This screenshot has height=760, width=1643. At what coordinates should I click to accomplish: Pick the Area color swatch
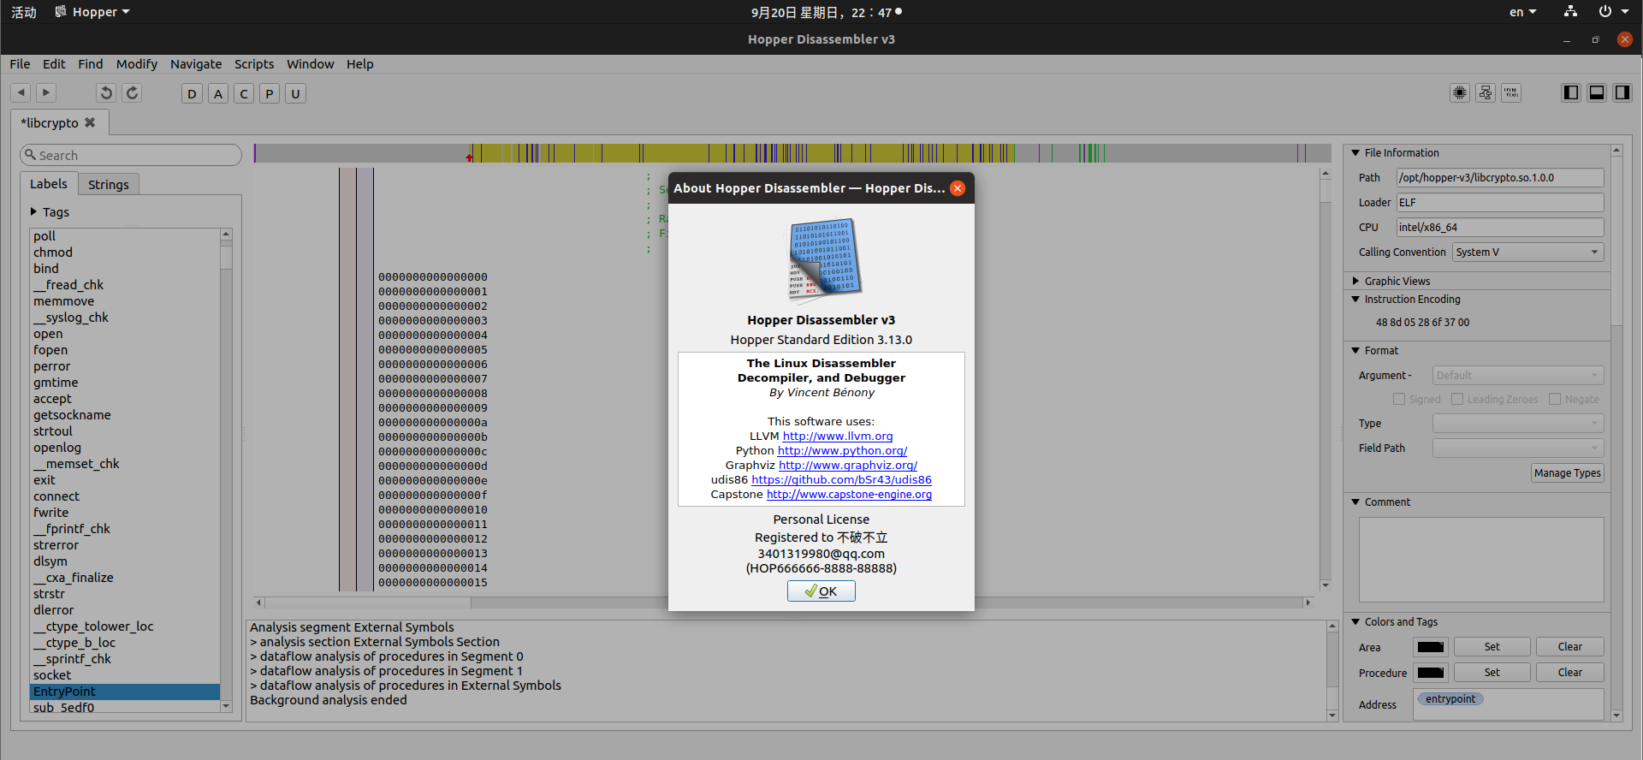tap(1431, 647)
